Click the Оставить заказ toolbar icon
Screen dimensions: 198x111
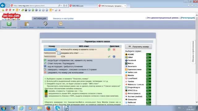pyautogui.click(x=27, y=25)
